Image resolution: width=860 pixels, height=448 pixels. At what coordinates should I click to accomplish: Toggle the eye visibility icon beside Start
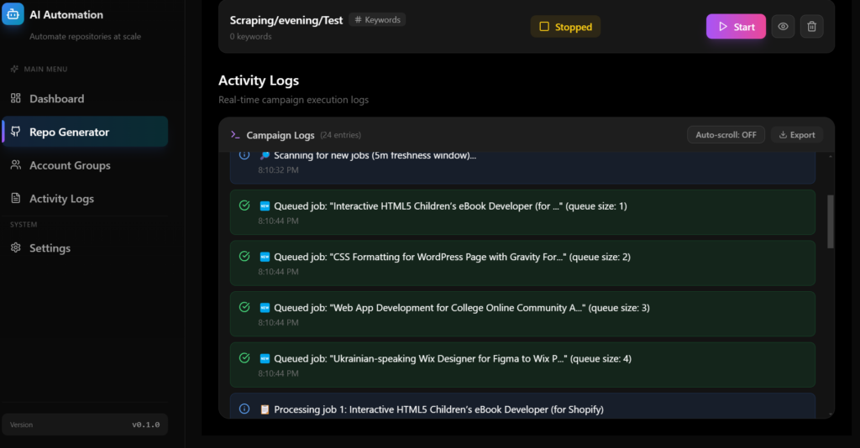[x=783, y=26]
